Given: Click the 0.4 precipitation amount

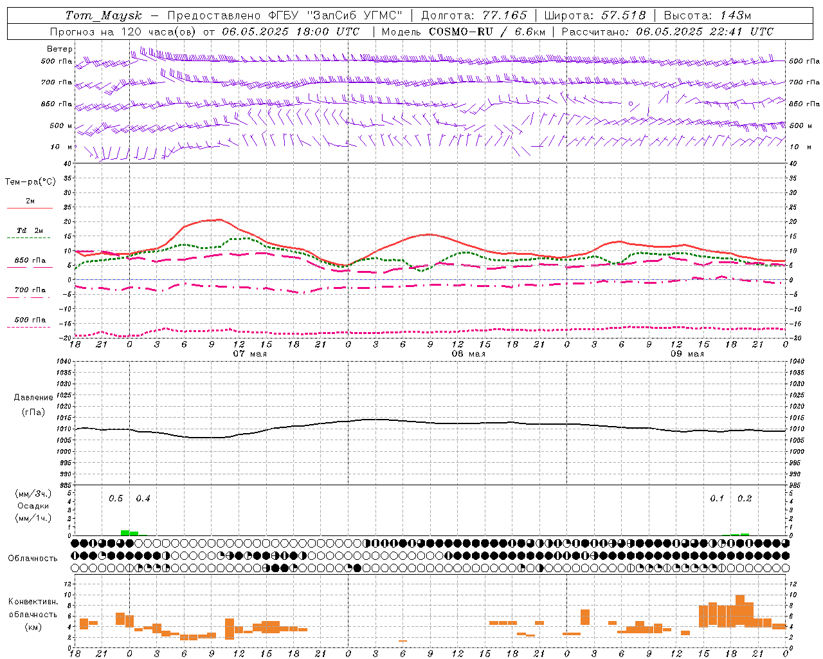Looking at the screenshot, I should tap(143, 499).
